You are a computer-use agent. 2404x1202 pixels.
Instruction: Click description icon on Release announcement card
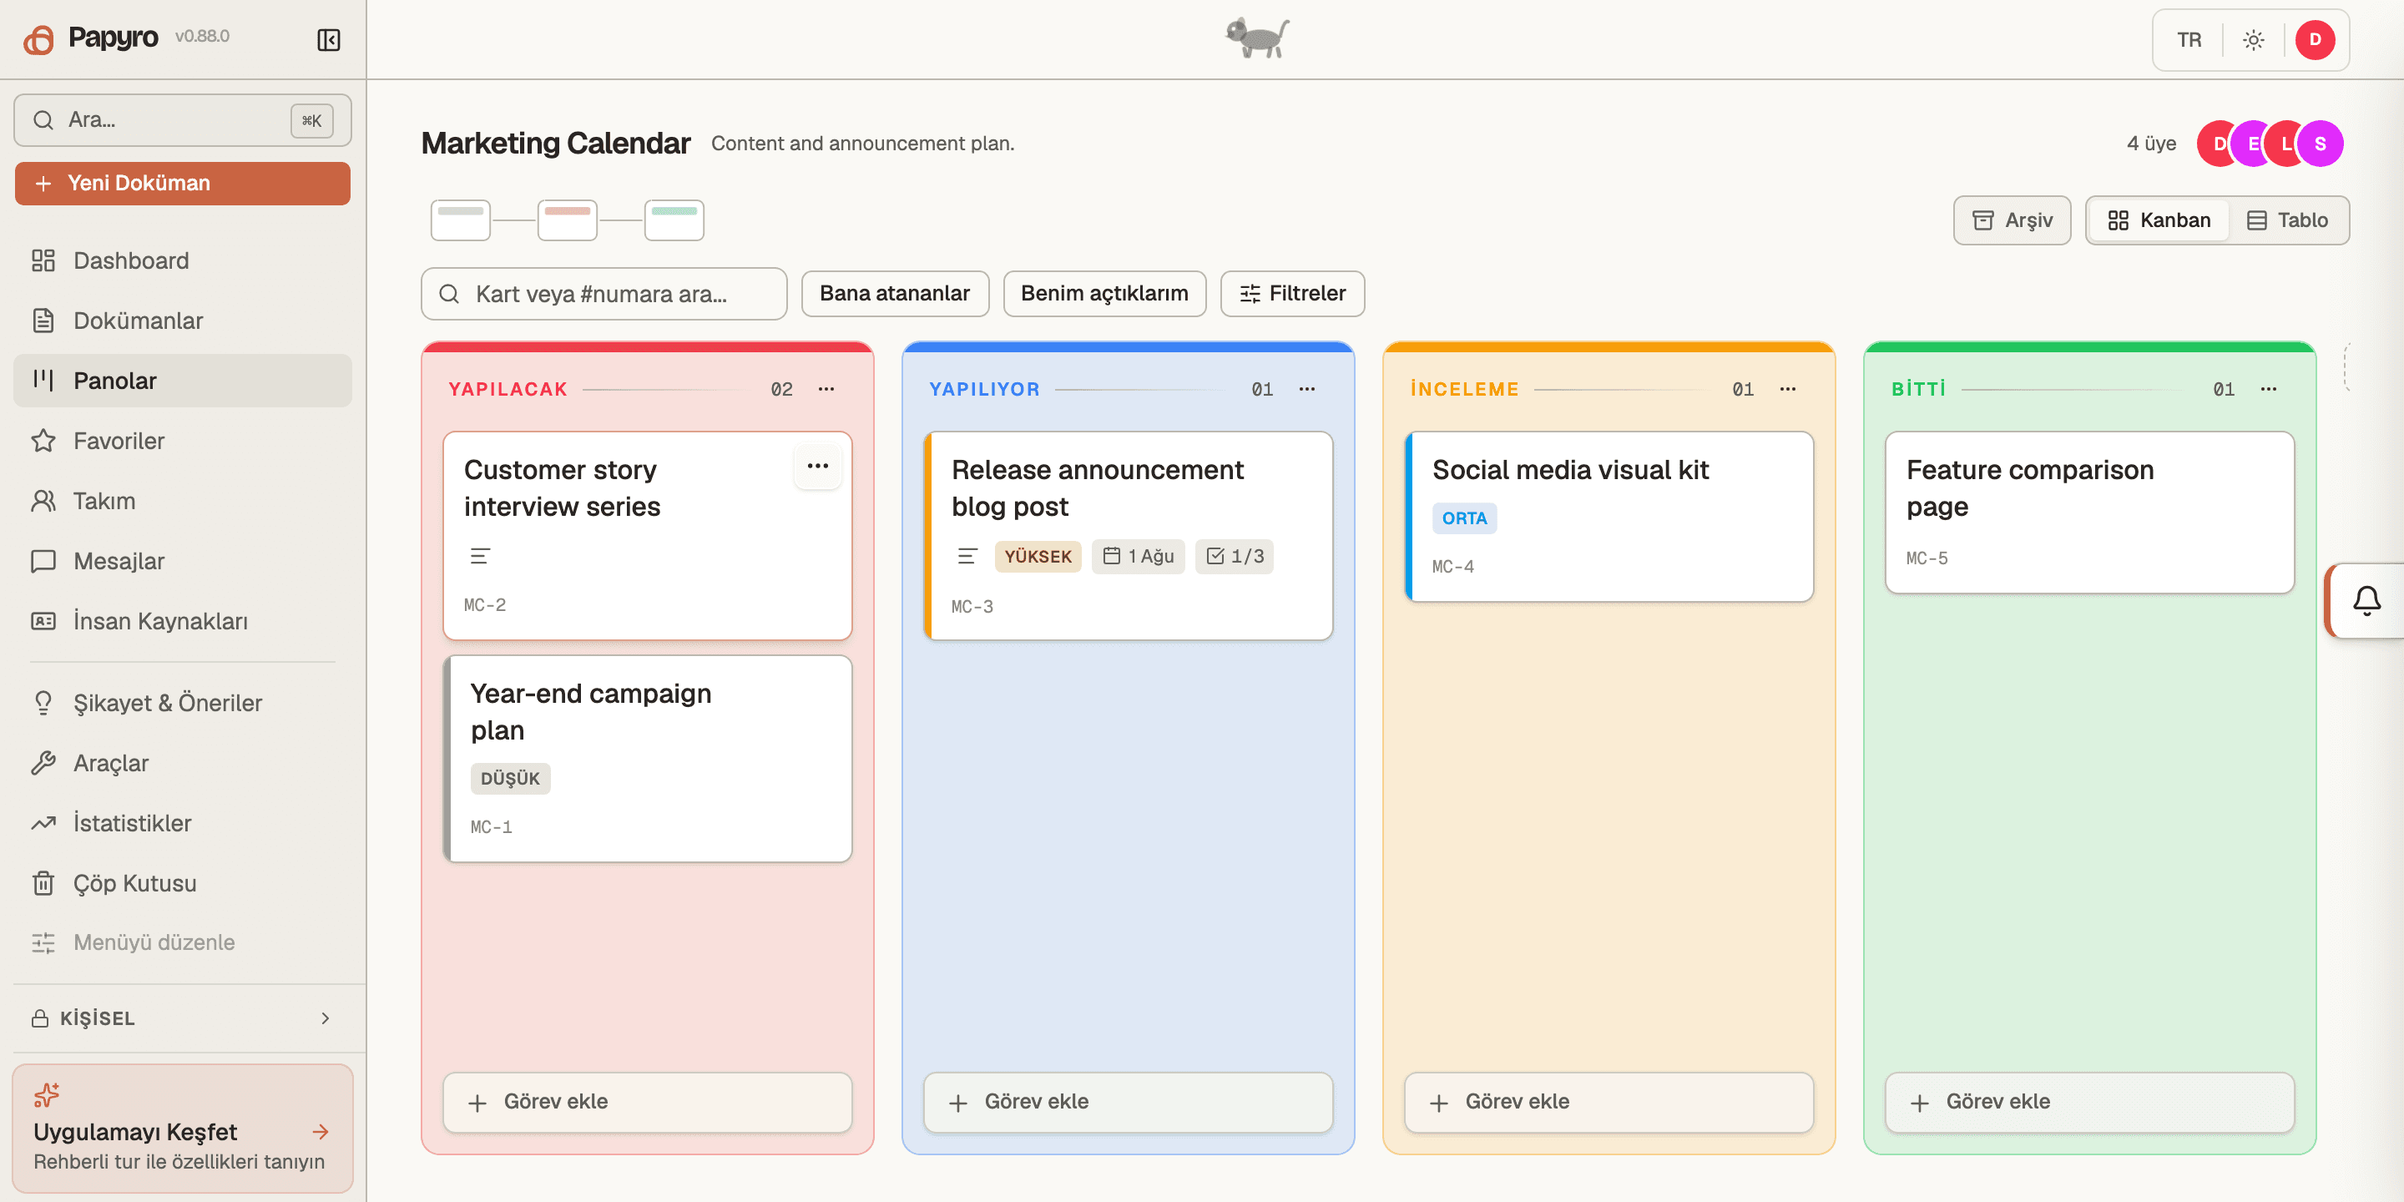pos(967,556)
